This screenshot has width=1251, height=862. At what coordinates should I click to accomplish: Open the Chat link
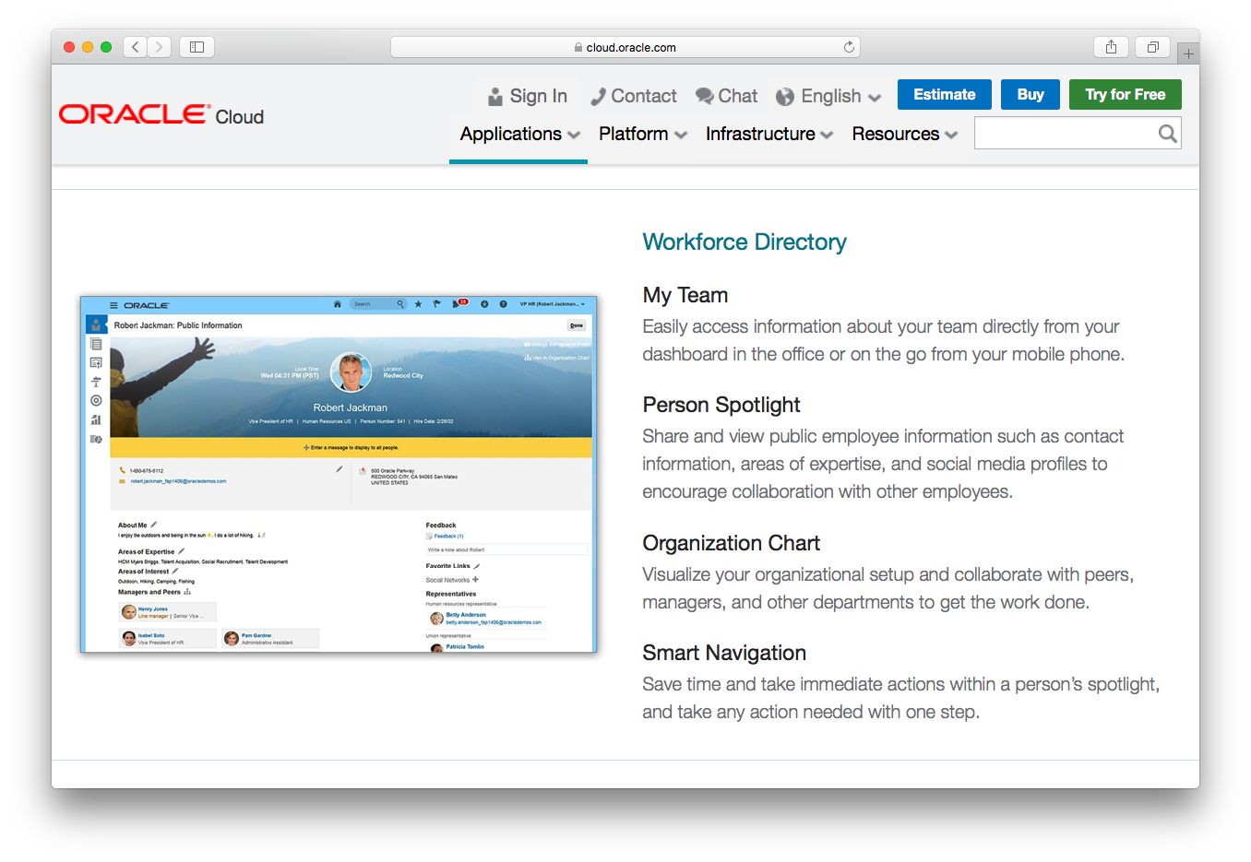(738, 96)
